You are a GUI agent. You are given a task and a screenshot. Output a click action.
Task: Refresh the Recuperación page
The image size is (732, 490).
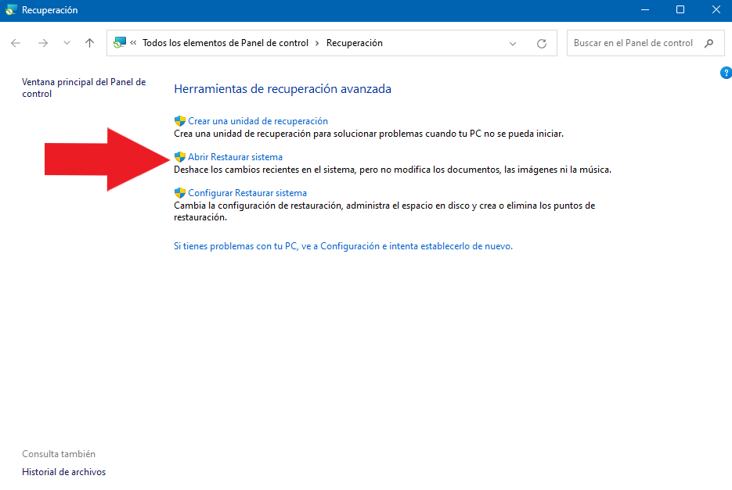tap(542, 44)
